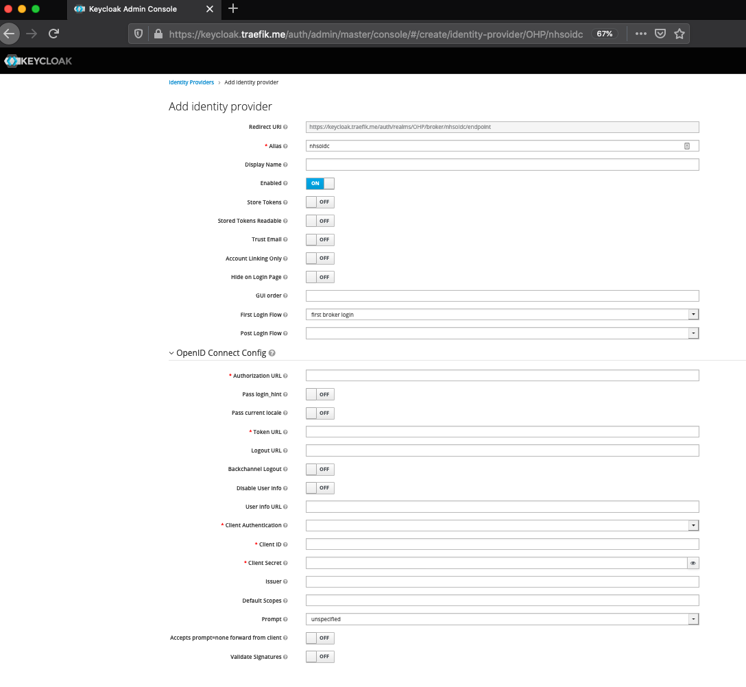The width and height of the screenshot is (746, 687).
Task: Click the tracking protection shield in the address bar
Action: click(x=138, y=33)
